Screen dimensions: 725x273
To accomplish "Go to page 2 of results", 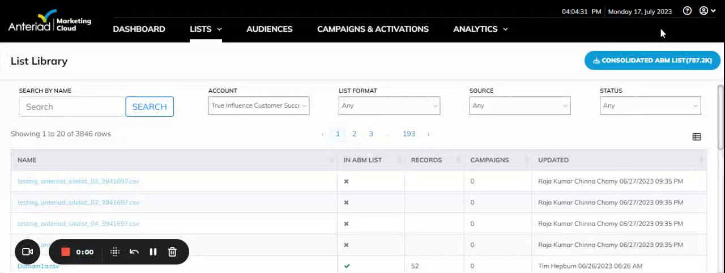I will click(x=355, y=134).
